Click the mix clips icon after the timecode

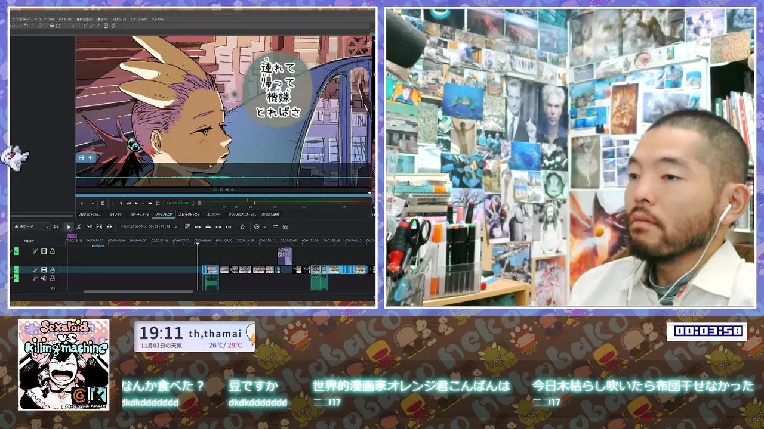(x=187, y=226)
